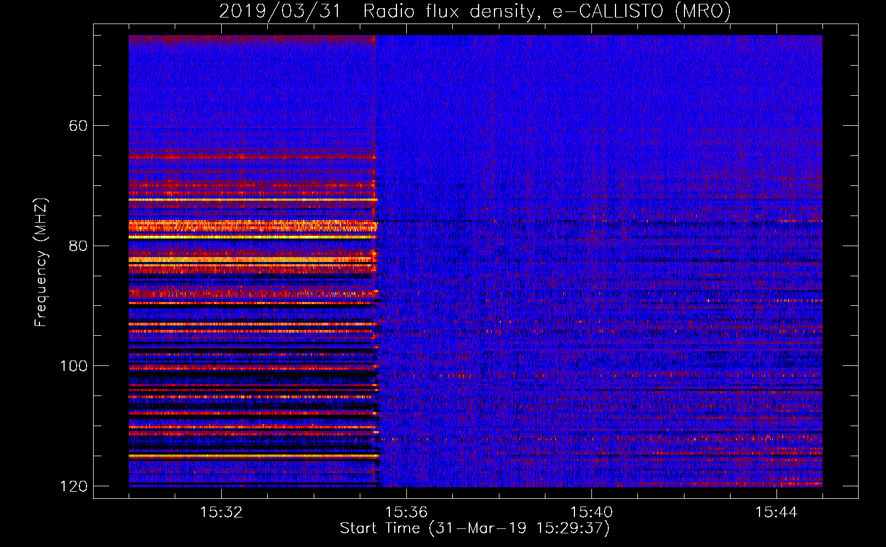The height and width of the screenshot is (547, 886).
Task: Click the 80 frequency tick label
Action: click(78, 246)
